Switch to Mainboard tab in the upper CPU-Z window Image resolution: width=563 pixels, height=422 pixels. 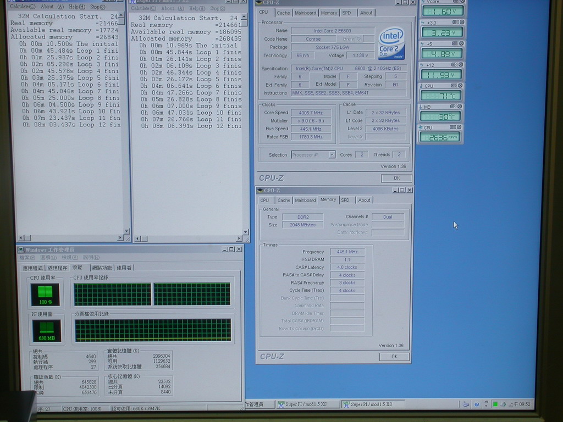point(305,13)
